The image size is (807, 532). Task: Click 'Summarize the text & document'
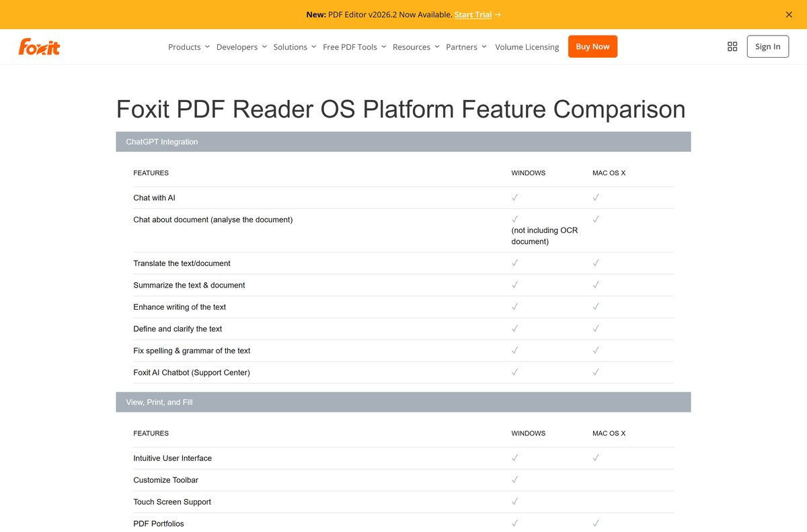(189, 285)
